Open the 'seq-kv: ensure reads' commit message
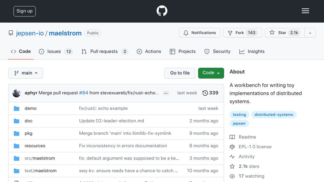This screenshot has width=324, height=182. [x=128, y=171]
